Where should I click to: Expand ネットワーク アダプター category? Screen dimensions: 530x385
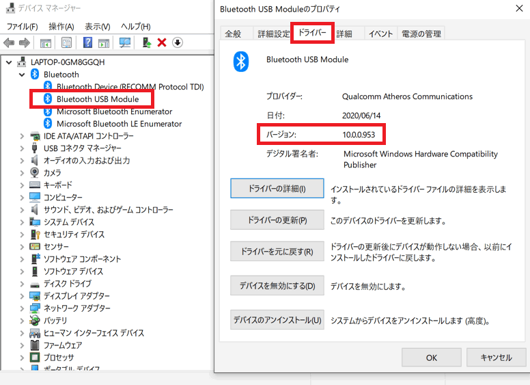coord(22,308)
